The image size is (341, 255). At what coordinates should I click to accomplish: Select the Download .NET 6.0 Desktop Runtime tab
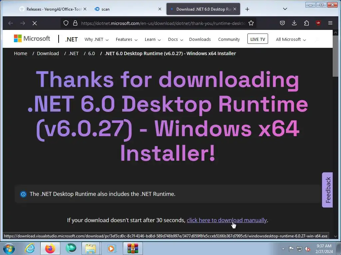click(x=203, y=9)
